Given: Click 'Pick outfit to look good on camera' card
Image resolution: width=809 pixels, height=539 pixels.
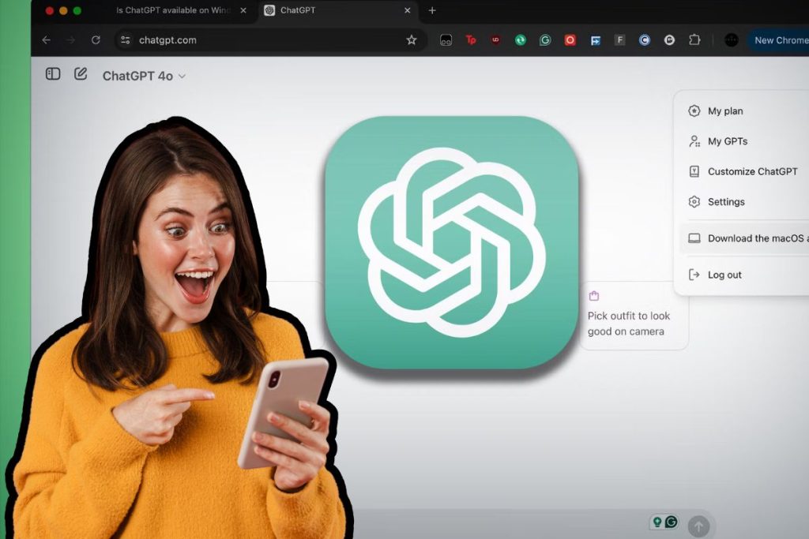Looking at the screenshot, I should point(634,316).
